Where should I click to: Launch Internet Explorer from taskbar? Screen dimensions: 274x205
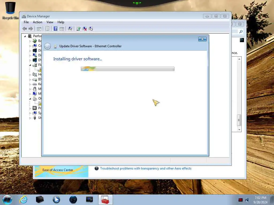pyautogui.click(x=23, y=200)
